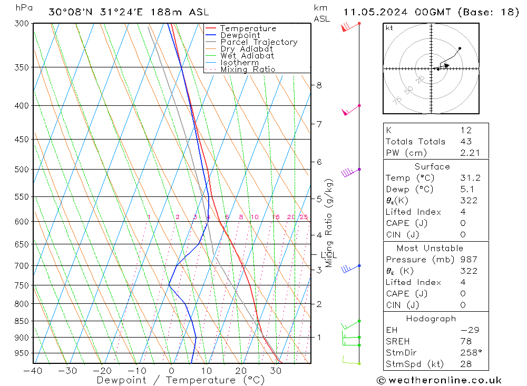Click the "Dewpoint" legend entry

click(240, 35)
